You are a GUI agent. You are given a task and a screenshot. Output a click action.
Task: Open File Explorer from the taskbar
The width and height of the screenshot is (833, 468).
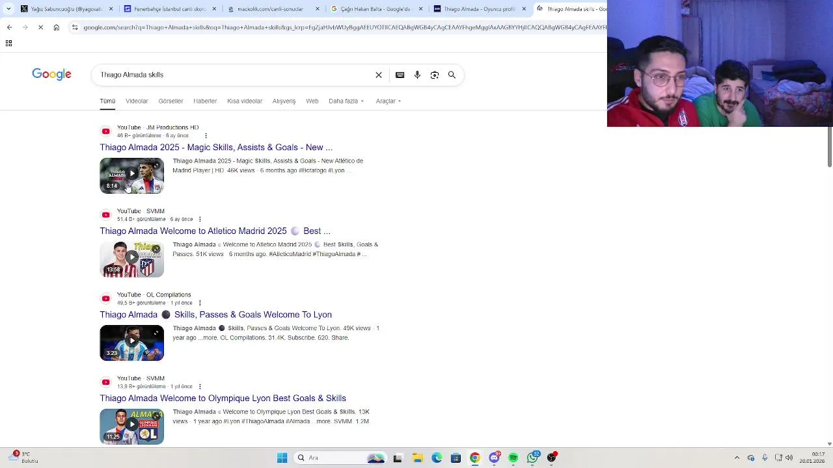point(417,458)
